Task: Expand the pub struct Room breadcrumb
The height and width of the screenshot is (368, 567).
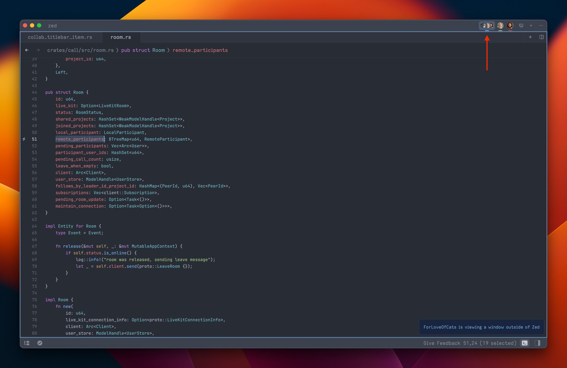Action: 143,50
